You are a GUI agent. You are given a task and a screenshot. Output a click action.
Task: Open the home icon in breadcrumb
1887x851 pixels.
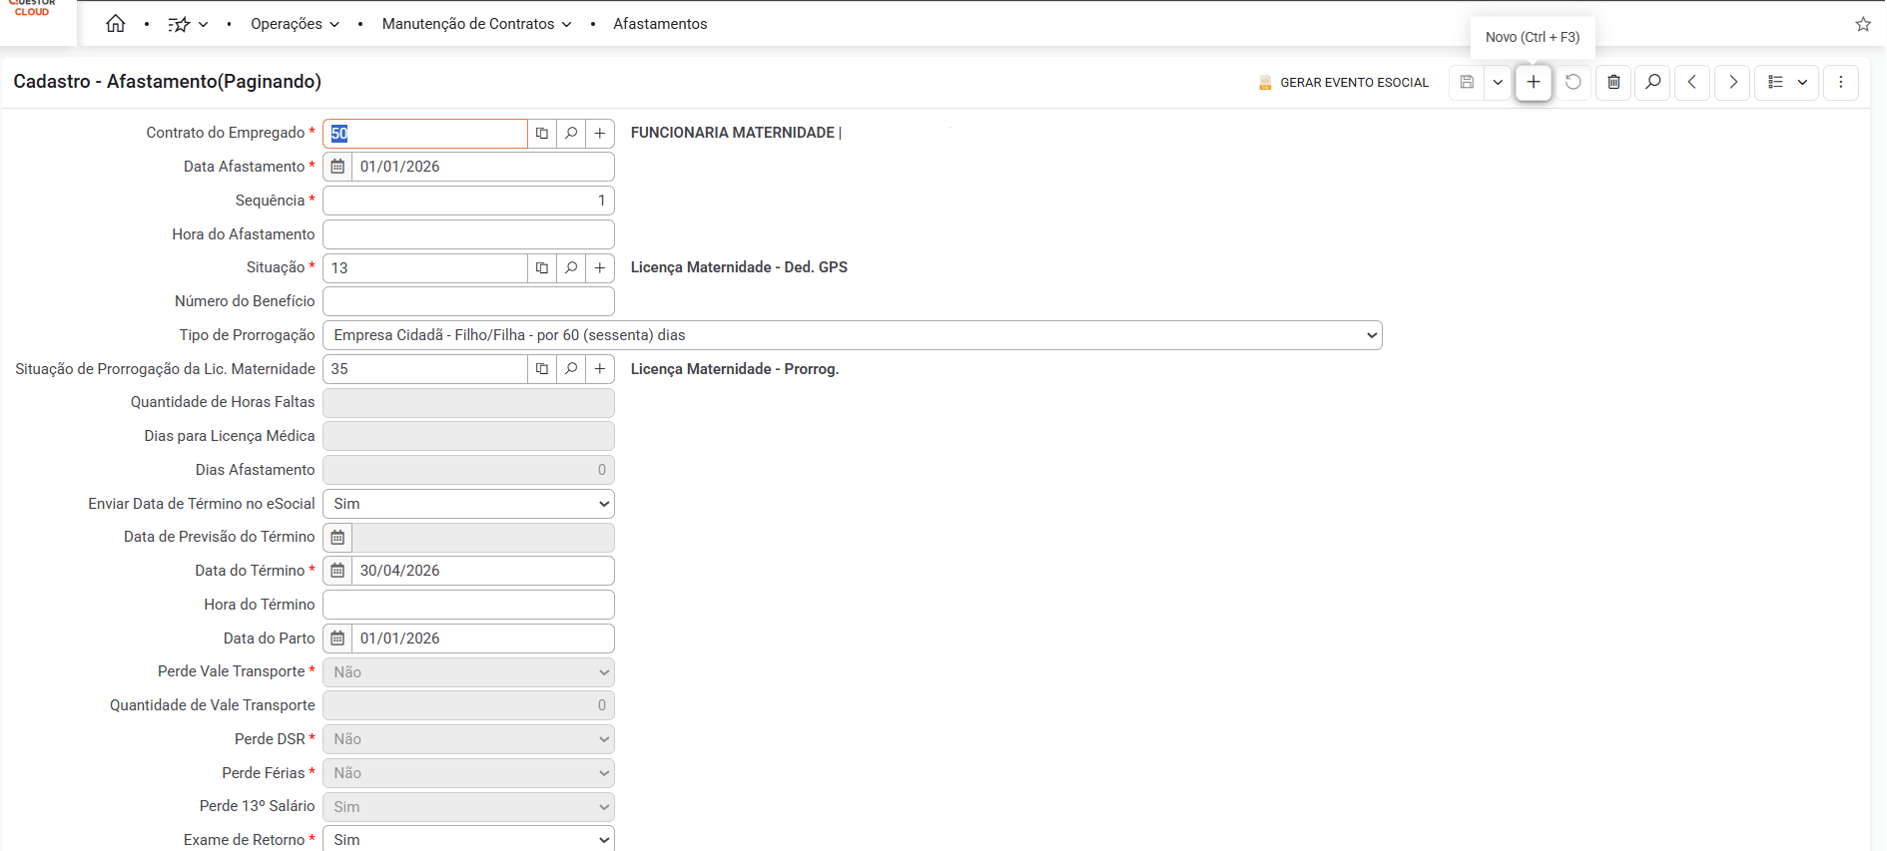click(x=116, y=24)
